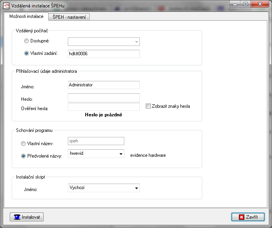Click into the Heslo password field
Viewport: 272px width, 228px height.
coord(104,97)
